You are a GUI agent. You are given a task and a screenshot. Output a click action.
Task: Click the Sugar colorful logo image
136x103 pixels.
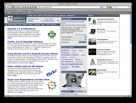point(52,86)
